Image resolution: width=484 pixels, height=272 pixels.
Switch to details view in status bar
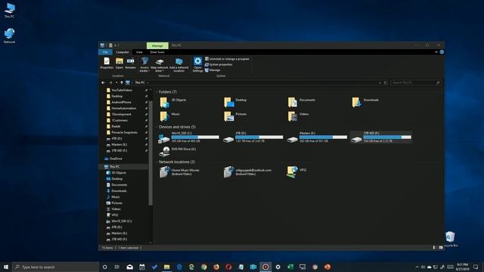click(434, 248)
